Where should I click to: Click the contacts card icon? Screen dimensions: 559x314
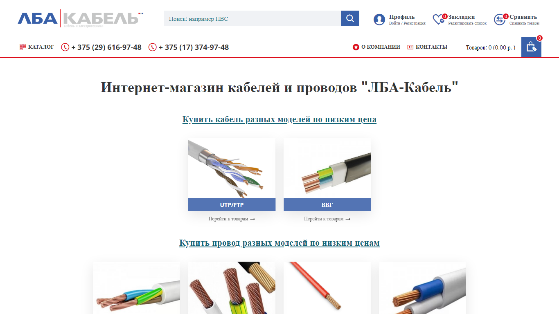point(410,47)
